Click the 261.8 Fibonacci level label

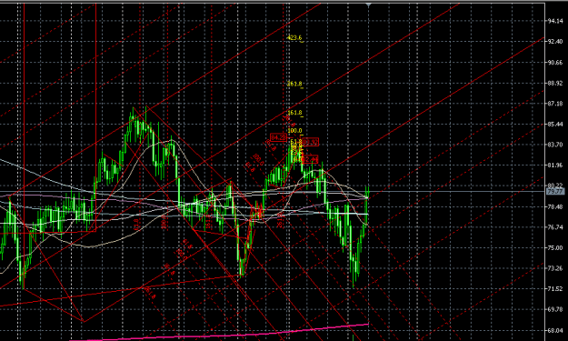[x=294, y=84]
